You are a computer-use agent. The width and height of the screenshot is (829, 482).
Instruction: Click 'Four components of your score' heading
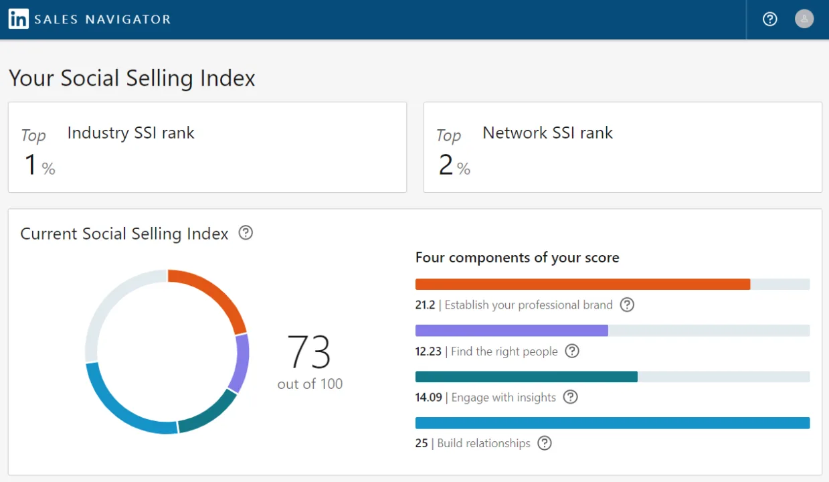pyautogui.click(x=517, y=258)
